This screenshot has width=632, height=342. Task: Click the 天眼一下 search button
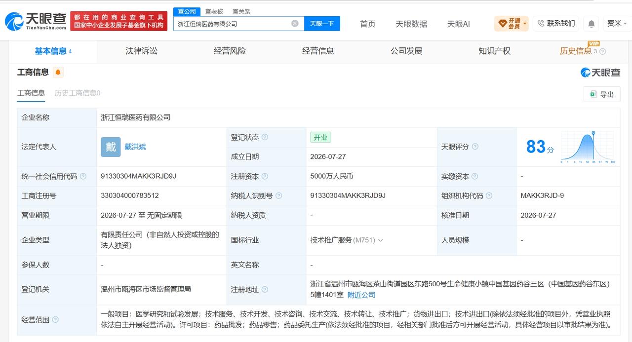tap(322, 23)
